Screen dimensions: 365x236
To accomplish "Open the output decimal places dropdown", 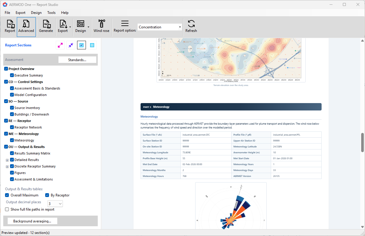I will pyautogui.click(x=55, y=204).
